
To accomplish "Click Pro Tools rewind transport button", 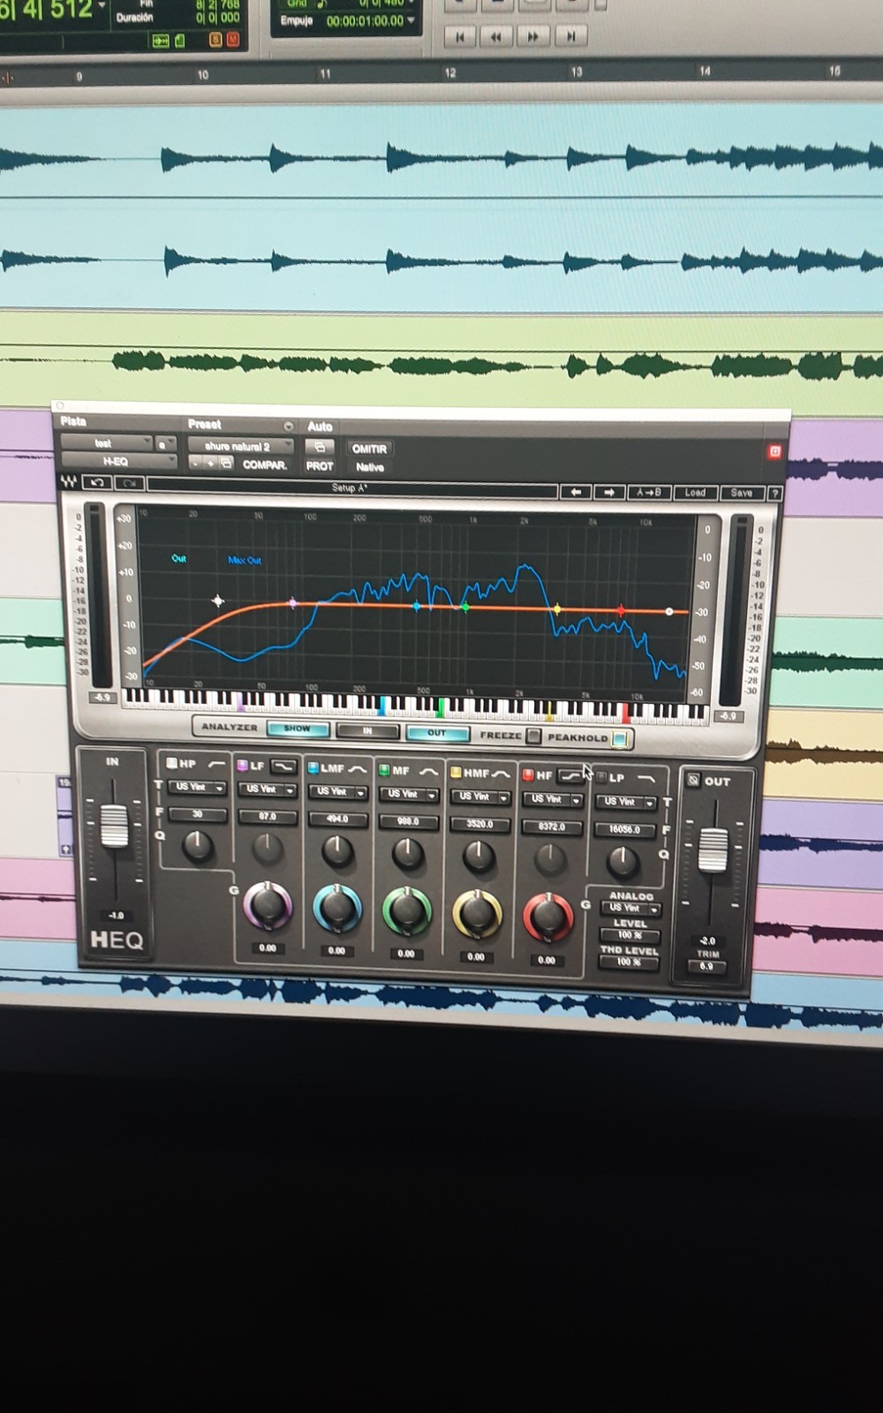I will click(x=495, y=36).
